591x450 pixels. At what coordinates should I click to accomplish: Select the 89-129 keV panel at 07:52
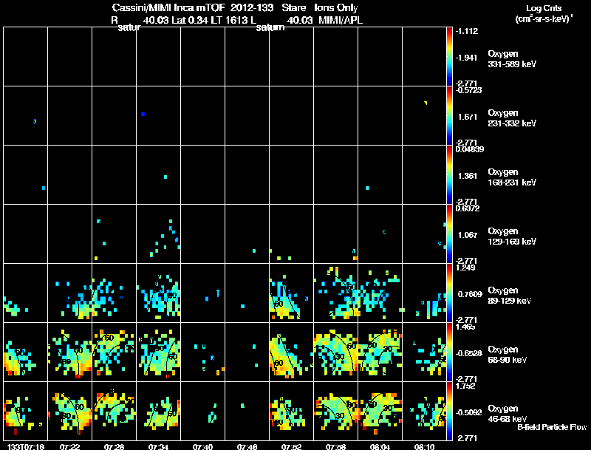(x=291, y=293)
